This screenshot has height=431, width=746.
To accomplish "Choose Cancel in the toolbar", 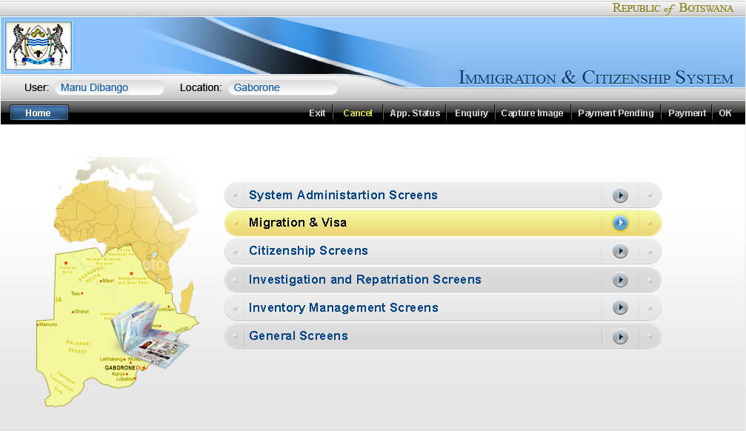I will 358,113.
